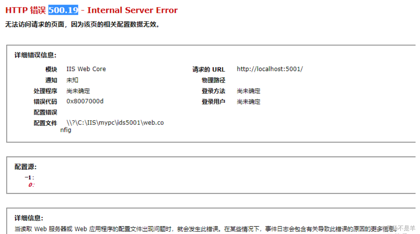420x234 pixels.
Task: Select the highlighted 500.19 error code
Action: tap(63, 10)
